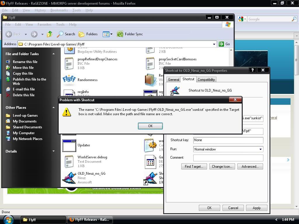
Task: Click the Up folder icon in the toolbar
Action: 50,34
